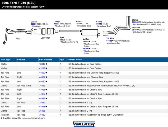Viewport: 168px width, 127px height.
Task: Click the 'Converter' label in the diagram
Action: [x=45, y=38]
